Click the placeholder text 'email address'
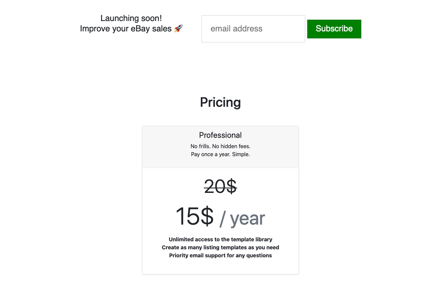This screenshot has width=441, height=290. click(237, 29)
